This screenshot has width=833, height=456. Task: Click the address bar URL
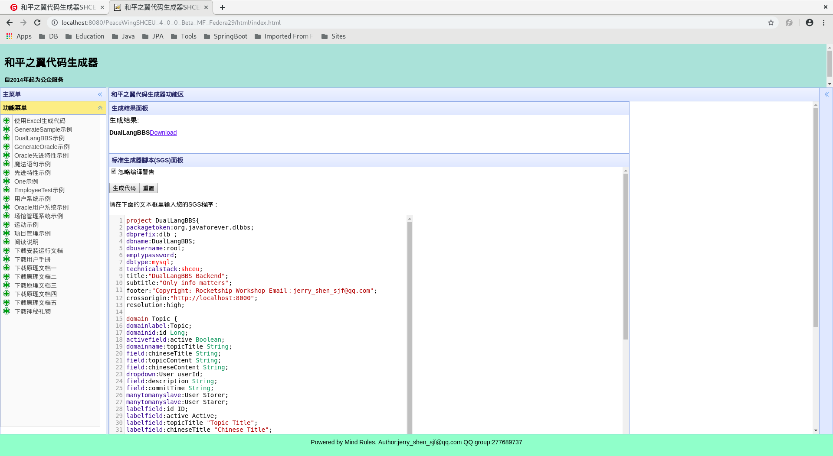tap(171, 23)
